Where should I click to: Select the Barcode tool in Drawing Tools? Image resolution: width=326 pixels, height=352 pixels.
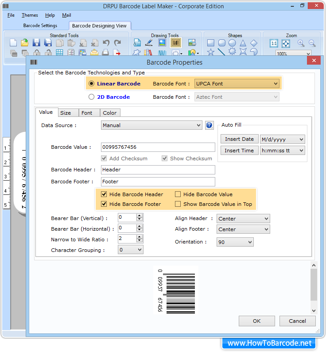point(175,43)
